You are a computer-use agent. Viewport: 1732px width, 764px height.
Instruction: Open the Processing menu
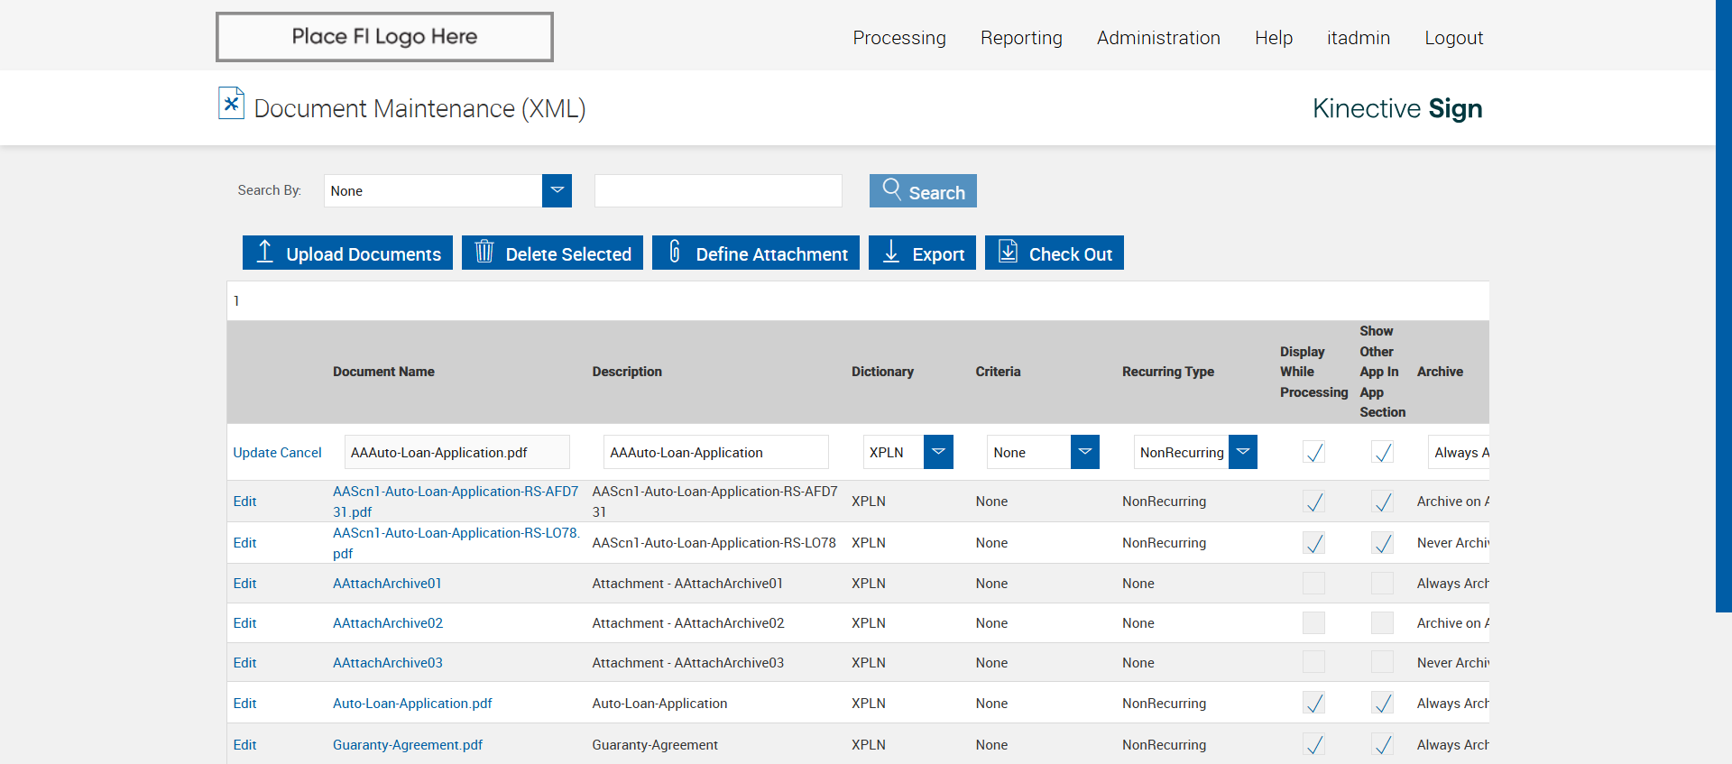(898, 38)
